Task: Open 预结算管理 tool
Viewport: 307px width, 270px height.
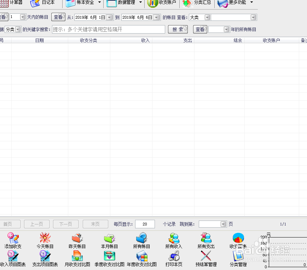Action: coord(206,256)
